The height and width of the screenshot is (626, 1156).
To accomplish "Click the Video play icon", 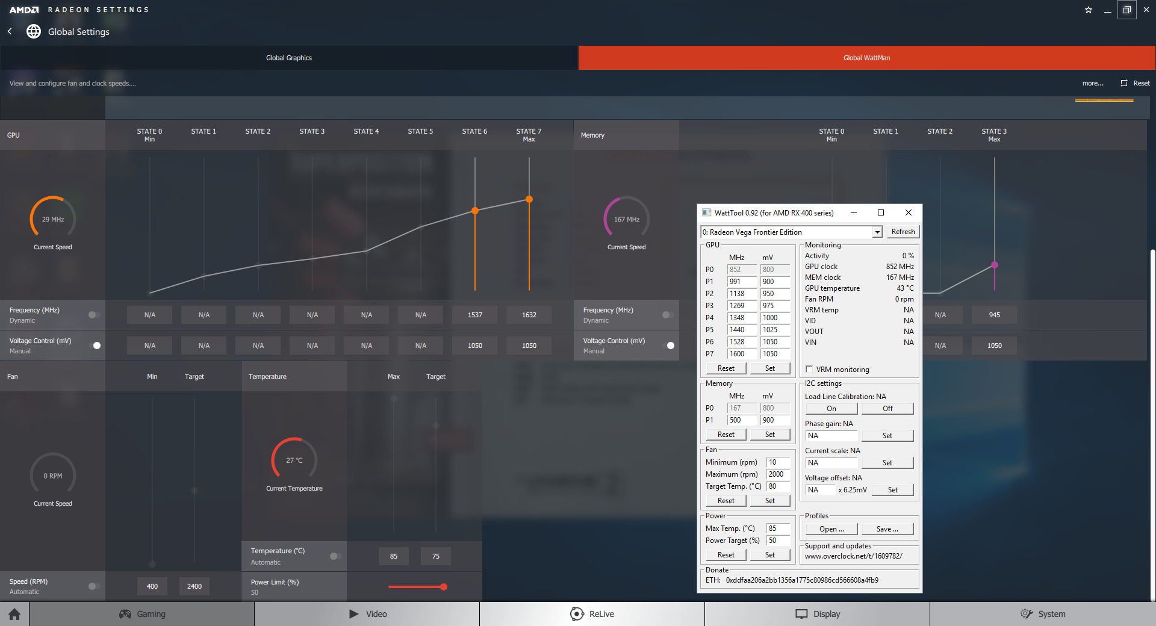I will 354,614.
